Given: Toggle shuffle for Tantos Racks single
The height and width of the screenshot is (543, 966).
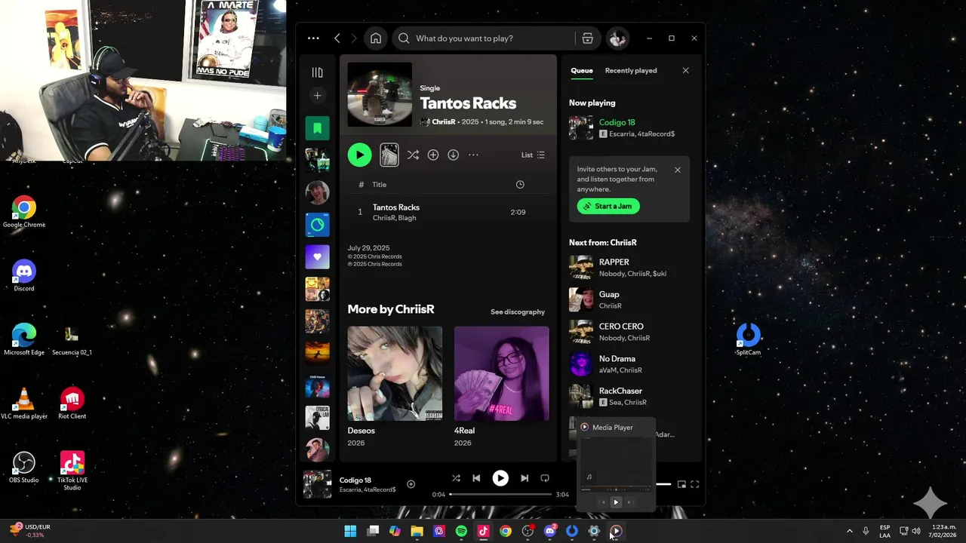Looking at the screenshot, I should (413, 155).
